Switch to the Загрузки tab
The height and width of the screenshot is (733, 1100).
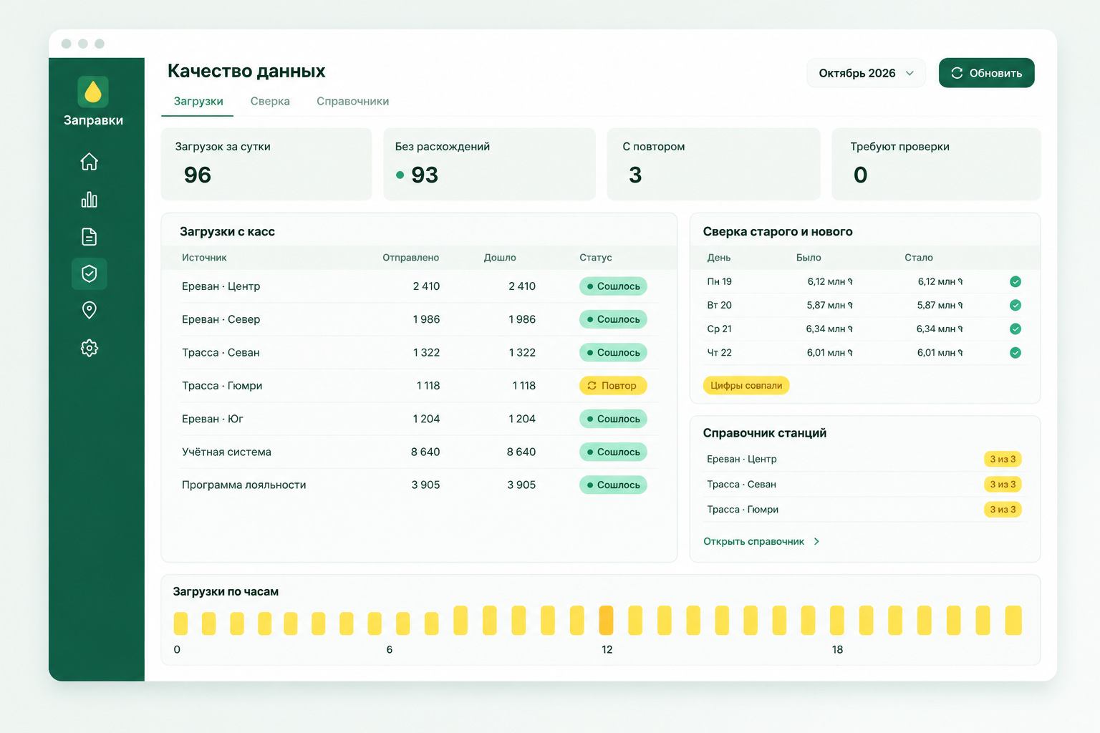click(x=198, y=102)
